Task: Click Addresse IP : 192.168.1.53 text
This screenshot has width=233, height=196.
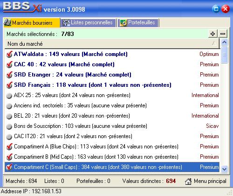Action: coord(31,191)
